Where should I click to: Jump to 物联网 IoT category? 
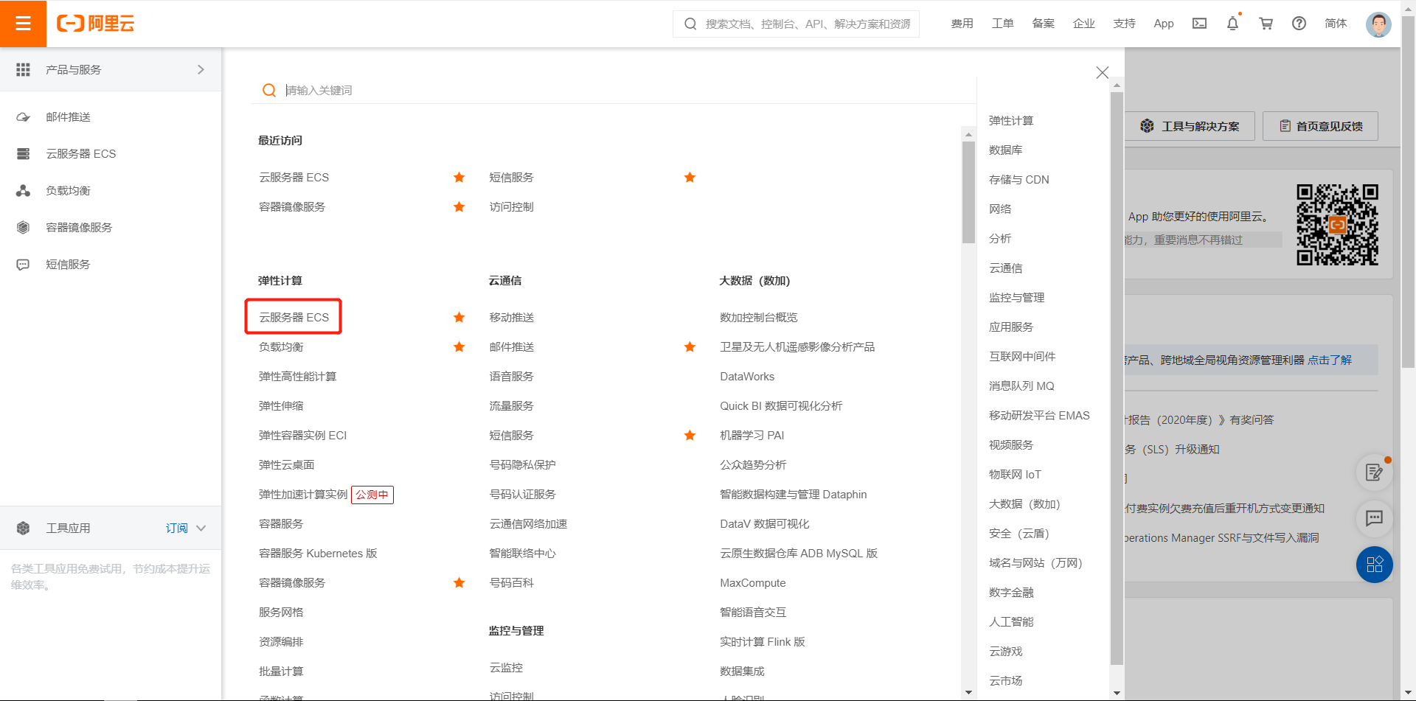coord(1015,475)
